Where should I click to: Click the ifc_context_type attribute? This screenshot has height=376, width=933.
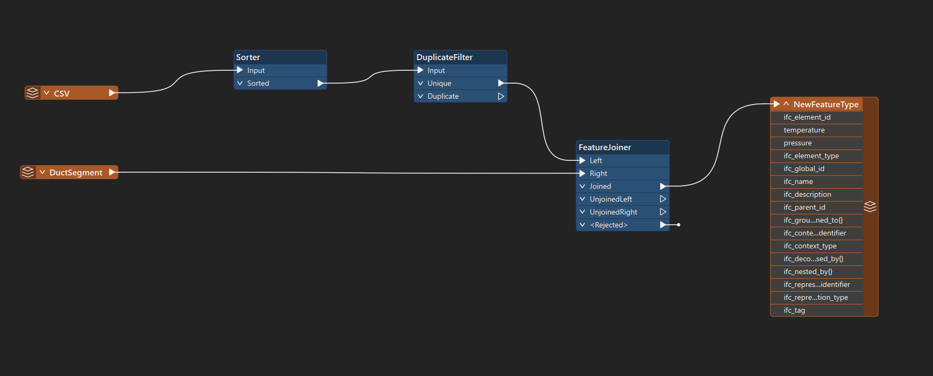(817, 246)
